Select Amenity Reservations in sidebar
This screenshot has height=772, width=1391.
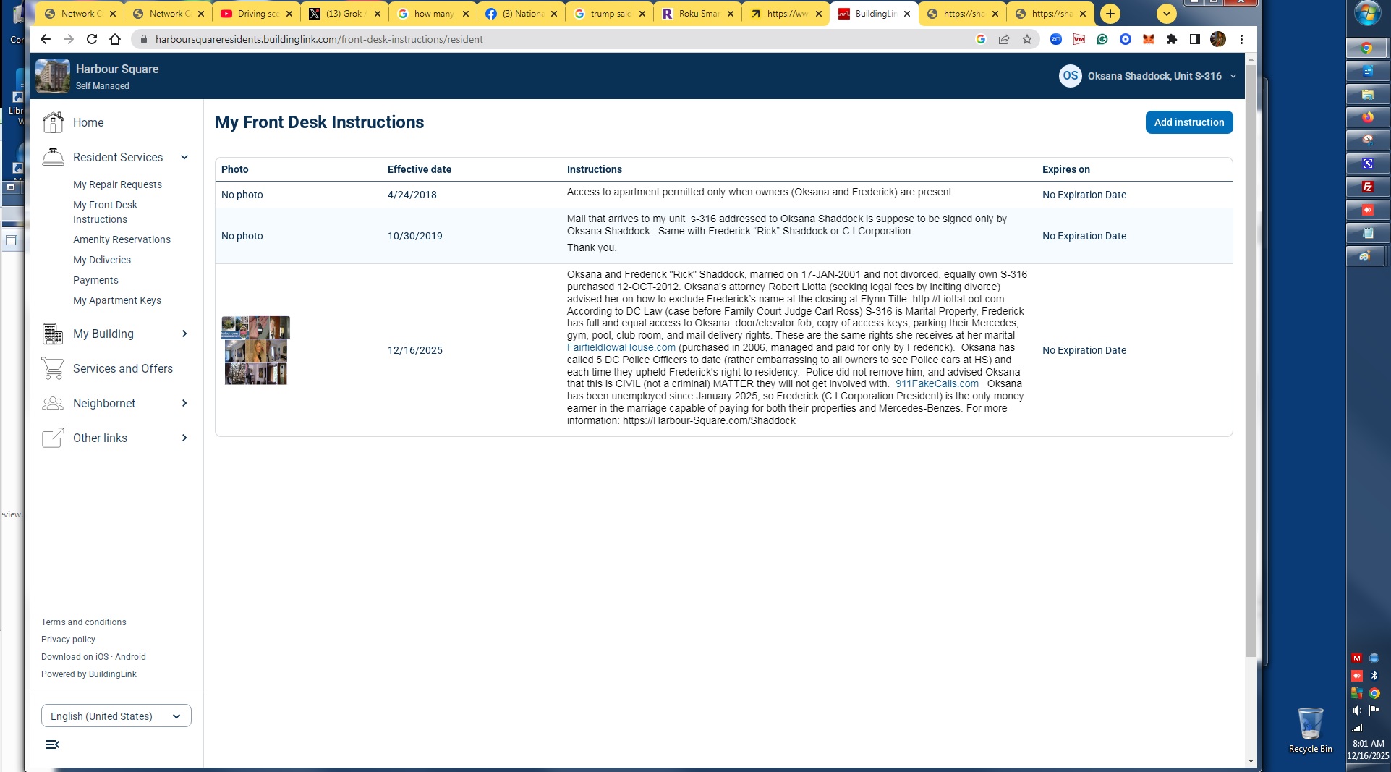click(122, 239)
